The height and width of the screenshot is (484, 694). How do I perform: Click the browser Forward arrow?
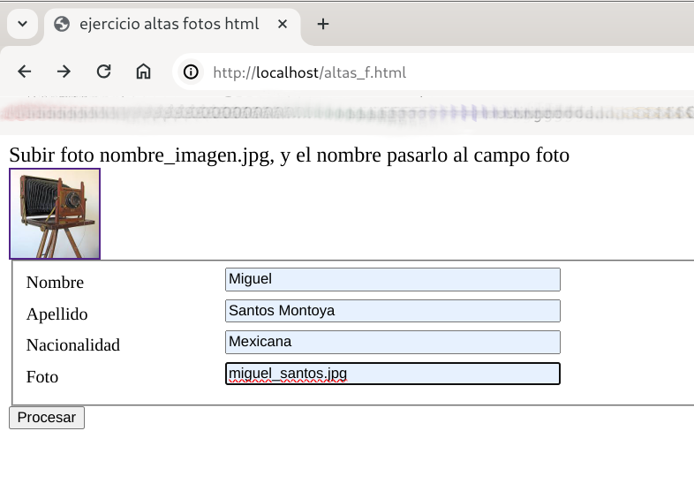[64, 72]
